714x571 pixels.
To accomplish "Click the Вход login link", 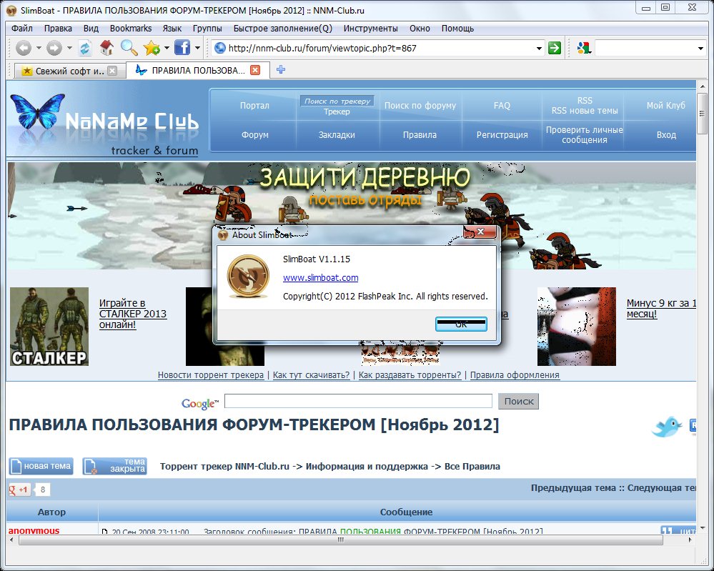I will (666, 135).
